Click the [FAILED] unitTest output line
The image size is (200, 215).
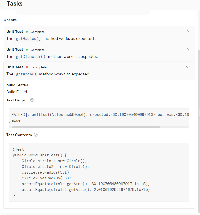pos(99,115)
